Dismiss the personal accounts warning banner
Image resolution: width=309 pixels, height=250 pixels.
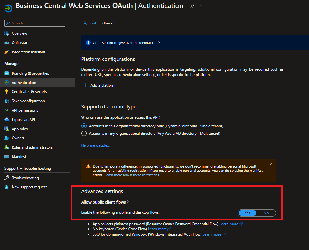(271, 164)
